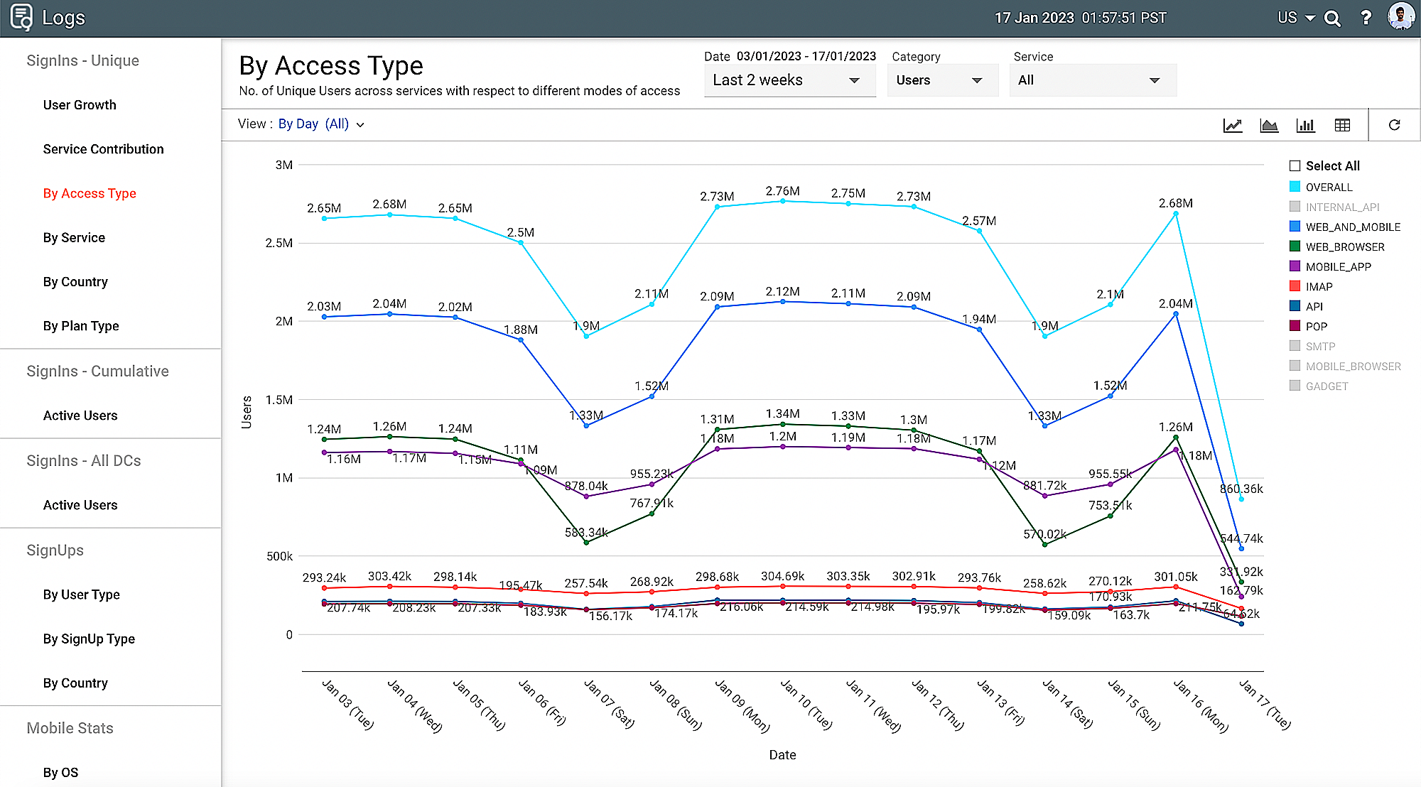
Task: Open the user profile avatar
Action: [1400, 17]
